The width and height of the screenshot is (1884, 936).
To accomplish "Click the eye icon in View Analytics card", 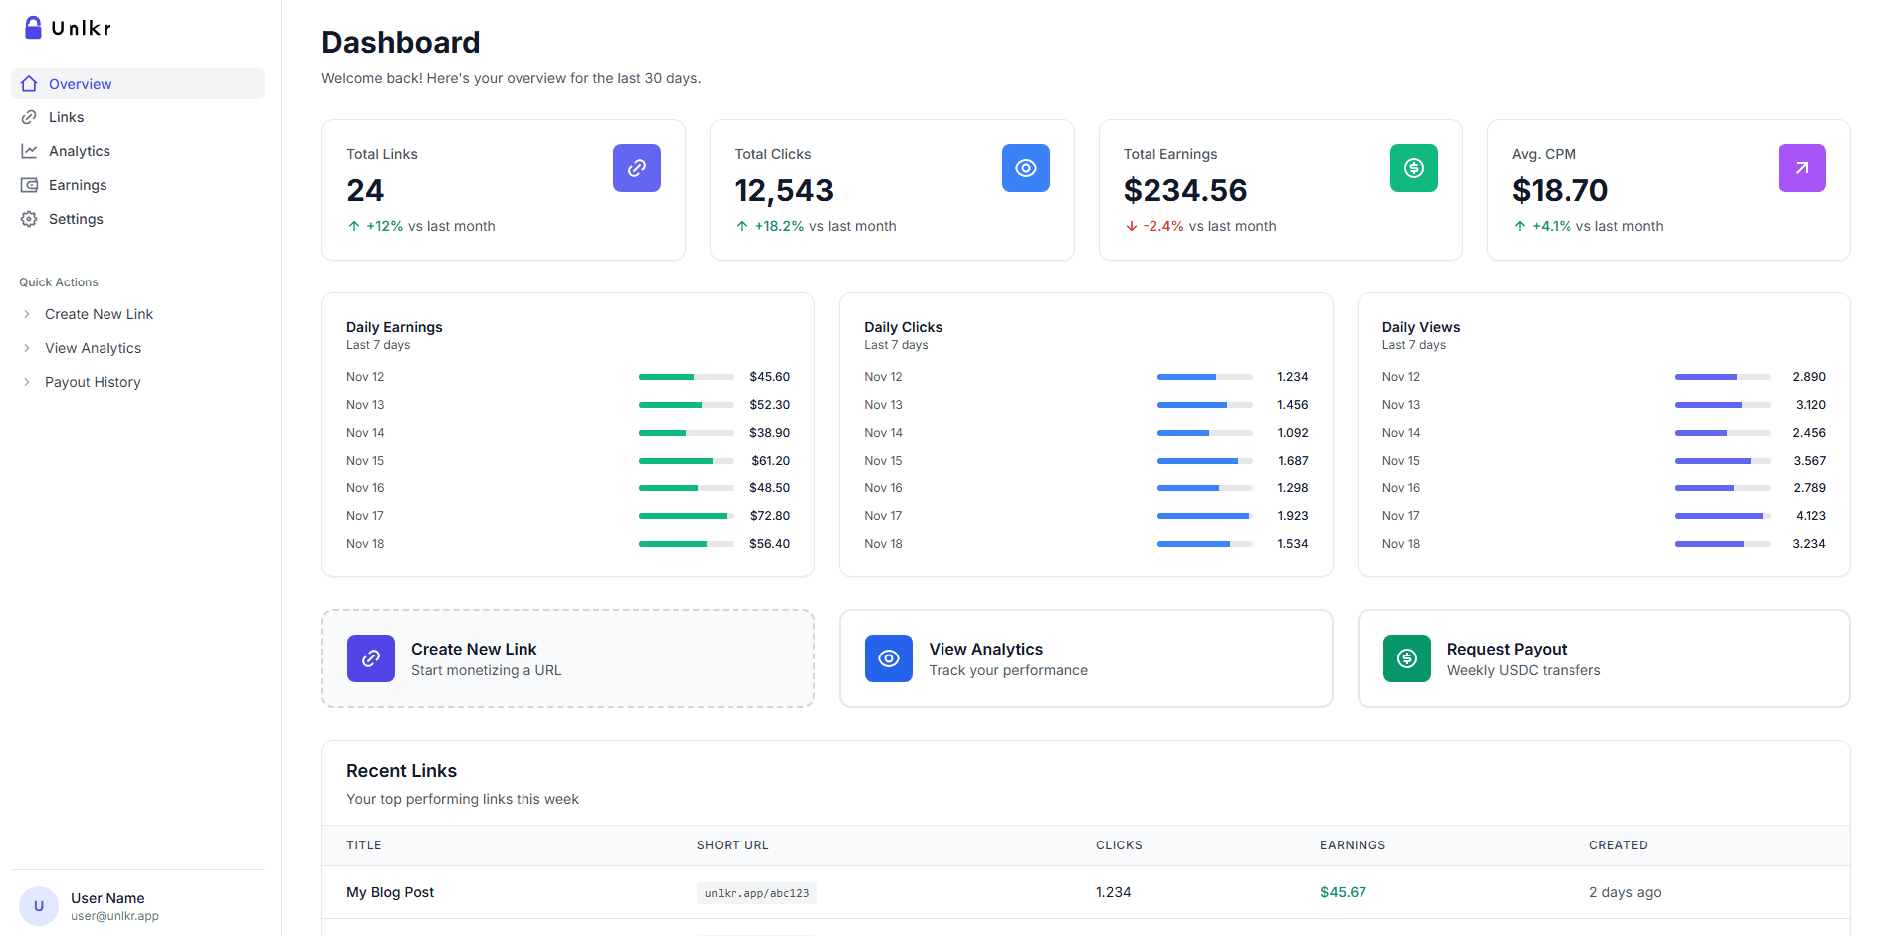I will point(888,658).
